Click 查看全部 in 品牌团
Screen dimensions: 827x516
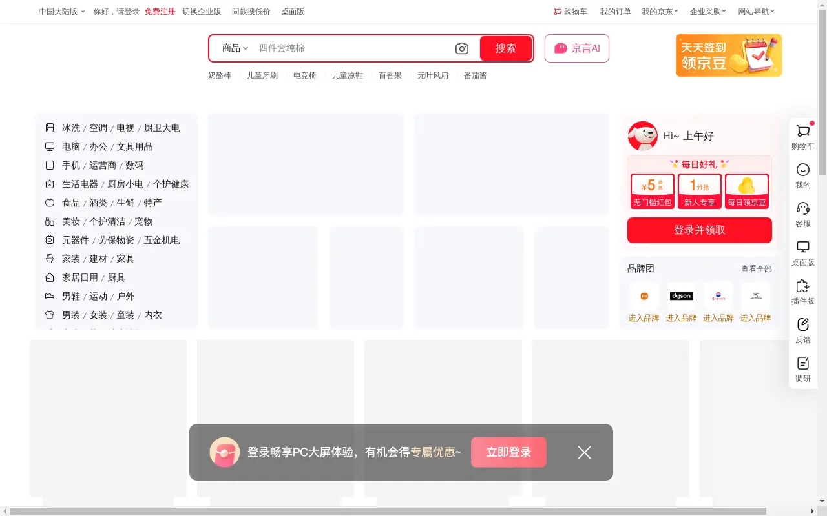pos(757,269)
